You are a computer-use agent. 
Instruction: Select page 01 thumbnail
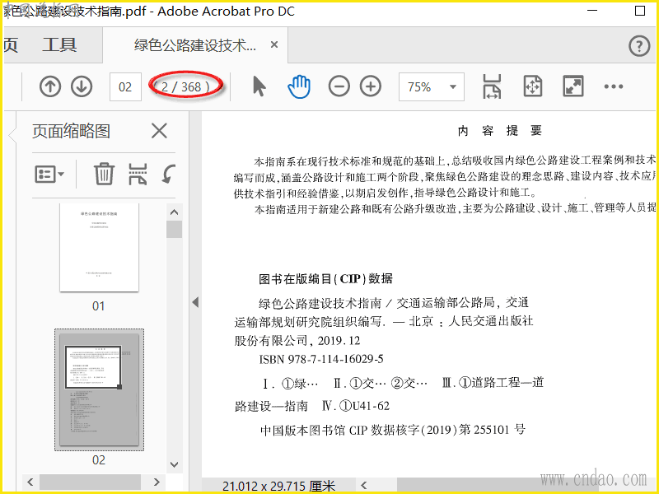point(99,248)
